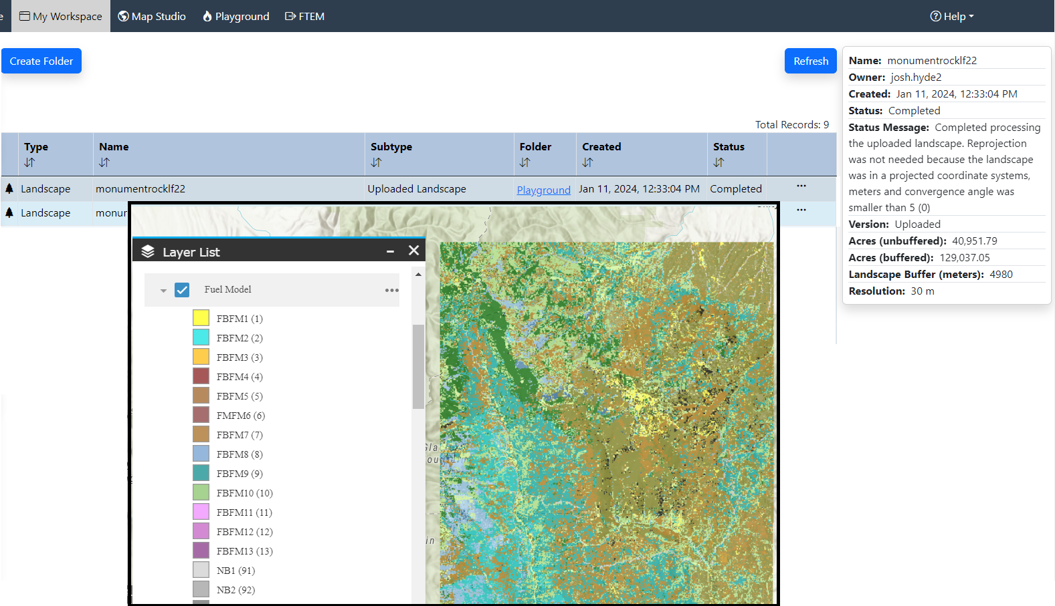
Task: Click the Type column sort arrows icon
Action: (x=29, y=162)
